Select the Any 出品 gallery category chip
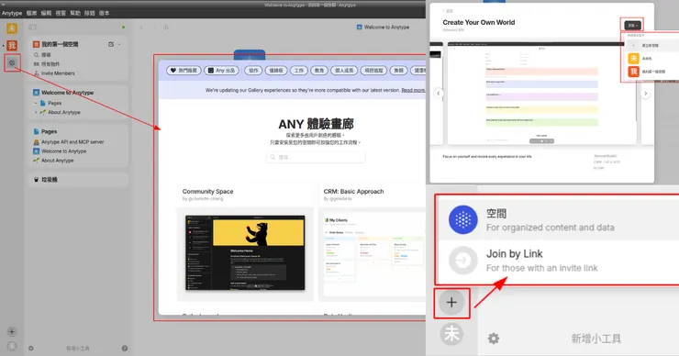Viewport: 679px width, 356px height. pos(221,70)
